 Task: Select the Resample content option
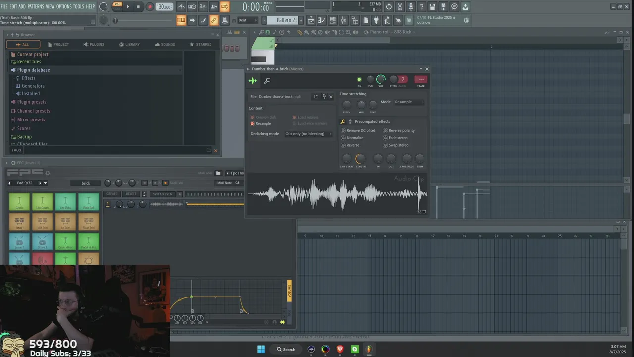261,123
